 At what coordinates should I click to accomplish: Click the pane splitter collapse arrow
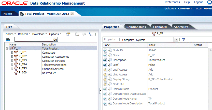pyautogui.click(x=100, y=90)
